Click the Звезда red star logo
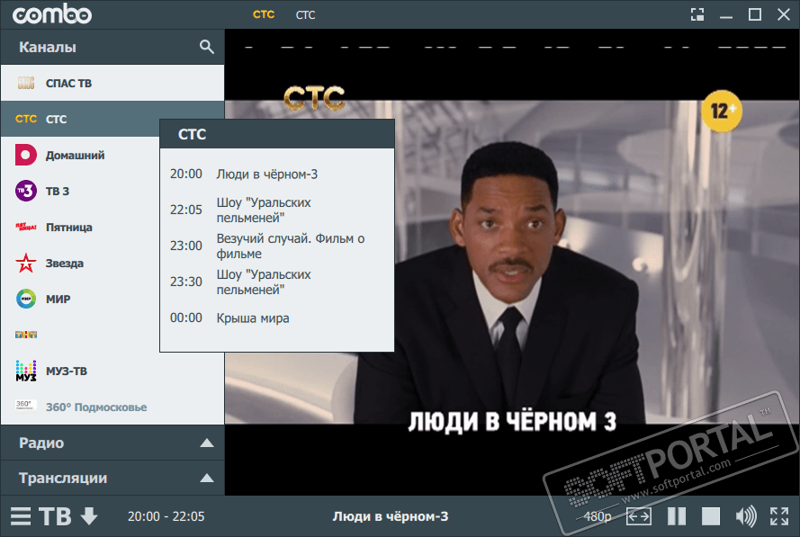Image resolution: width=800 pixels, height=537 pixels. pos(26,264)
